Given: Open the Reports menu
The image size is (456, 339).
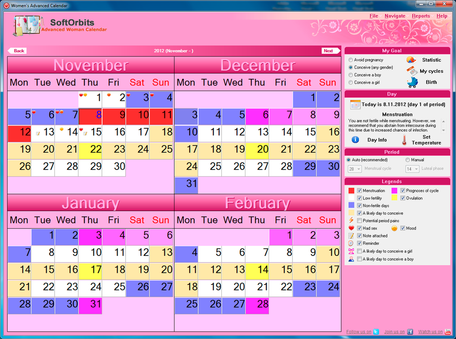Looking at the screenshot, I should [421, 16].
